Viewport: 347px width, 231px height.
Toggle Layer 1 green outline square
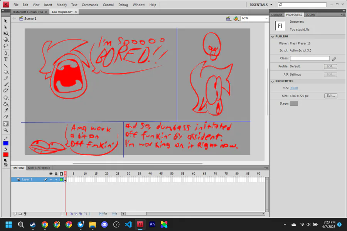61,180
